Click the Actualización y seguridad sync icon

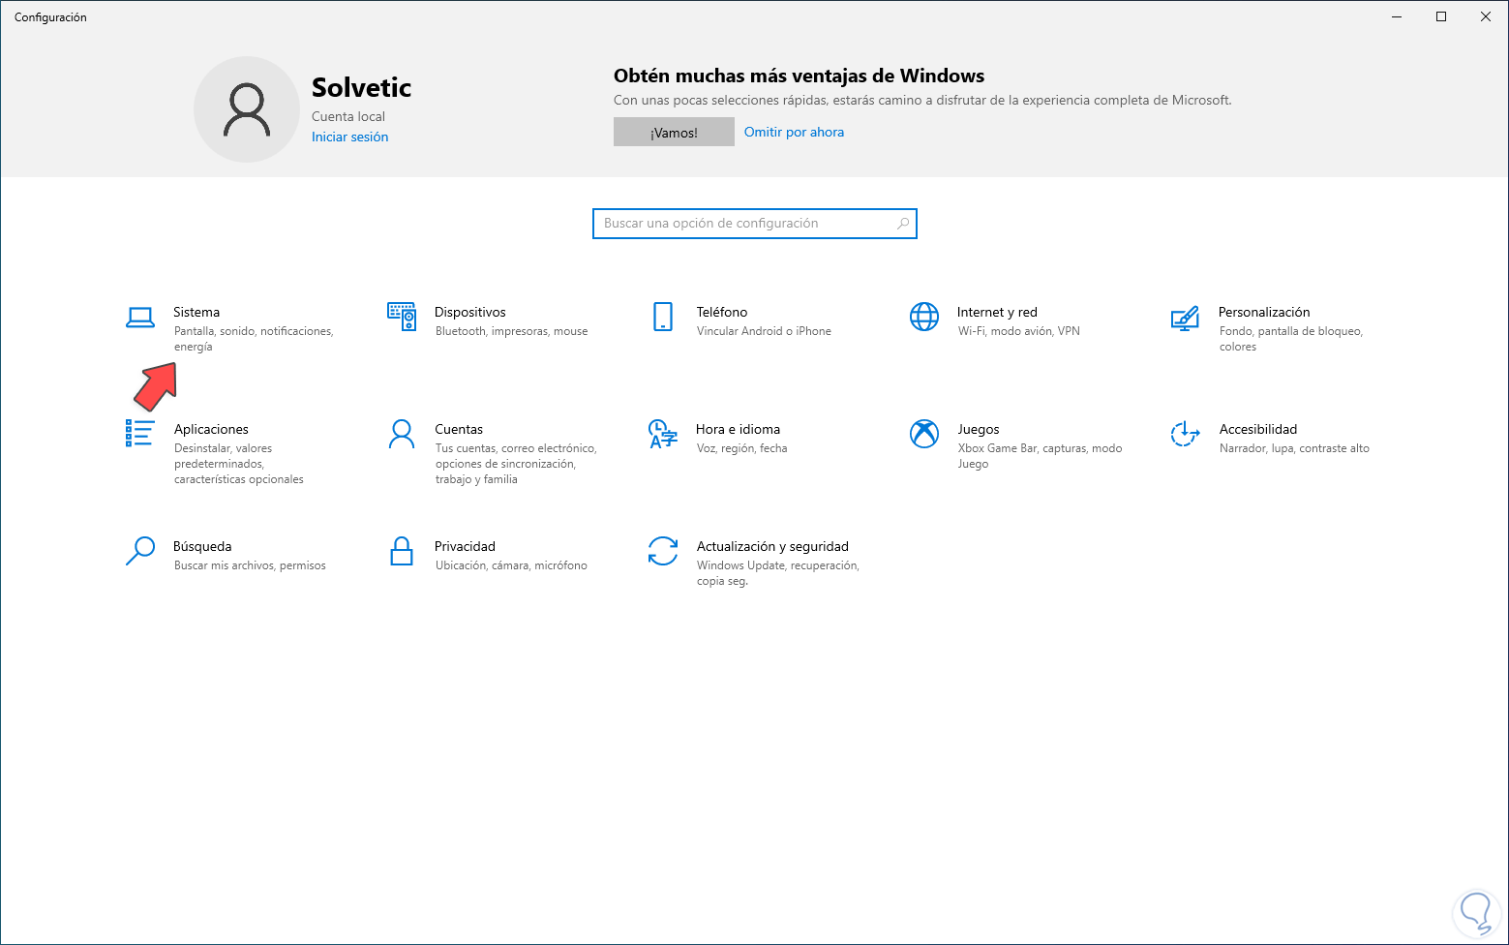click(663, 551)
